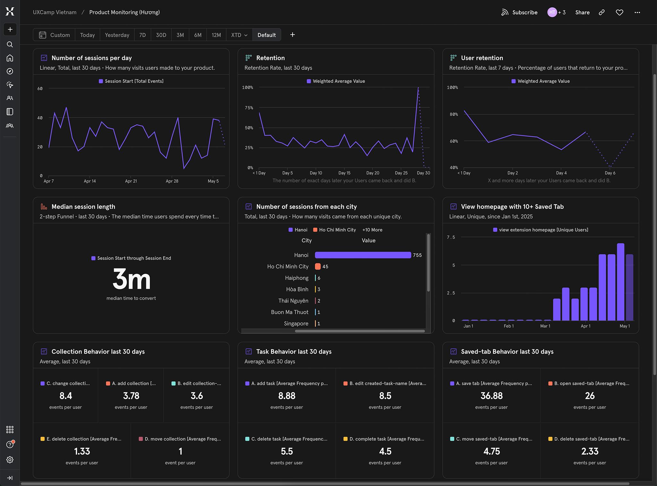Toggle the Ho Chi Minh City legend item
This screenshot has width=657, height=486.
click(x=334, y=230)
